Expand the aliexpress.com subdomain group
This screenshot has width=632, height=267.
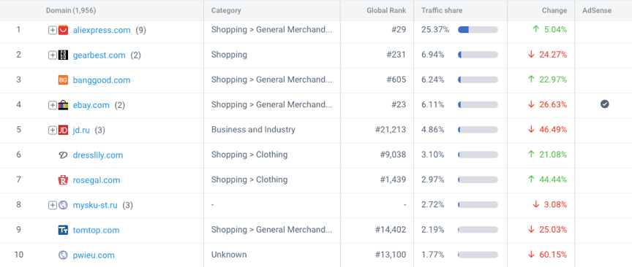tap(53, 30)
